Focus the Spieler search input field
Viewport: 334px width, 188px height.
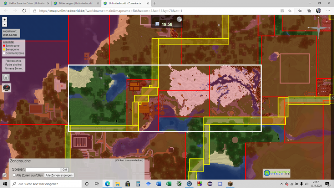pos(43,170)
